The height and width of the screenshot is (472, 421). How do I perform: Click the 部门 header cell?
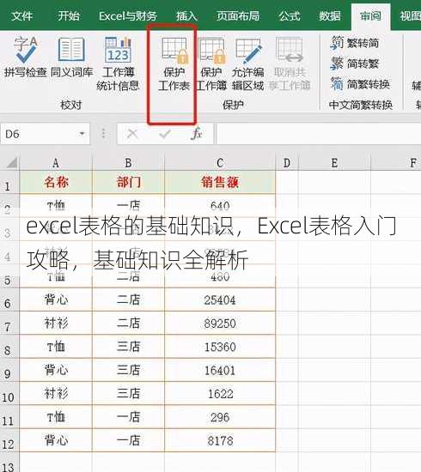tap(128, 183)
